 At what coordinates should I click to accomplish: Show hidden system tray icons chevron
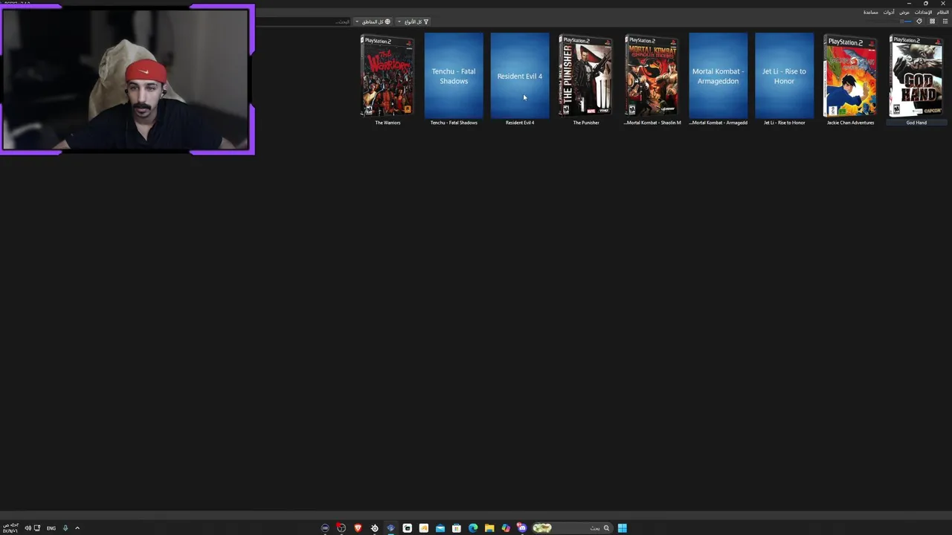point(77,528)
